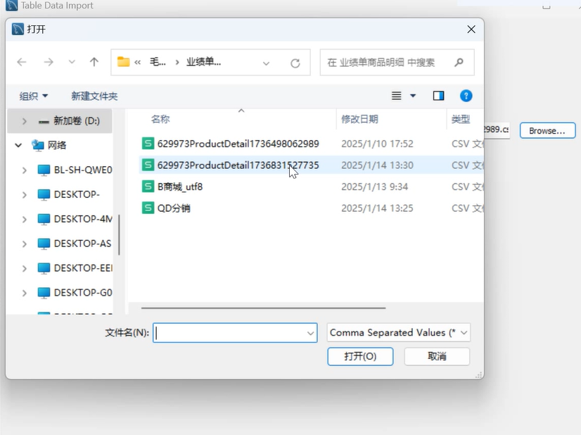Select file 629973ProductDetail1736498062989
Screen dimensions: 581x435
(x=238, y=144)
